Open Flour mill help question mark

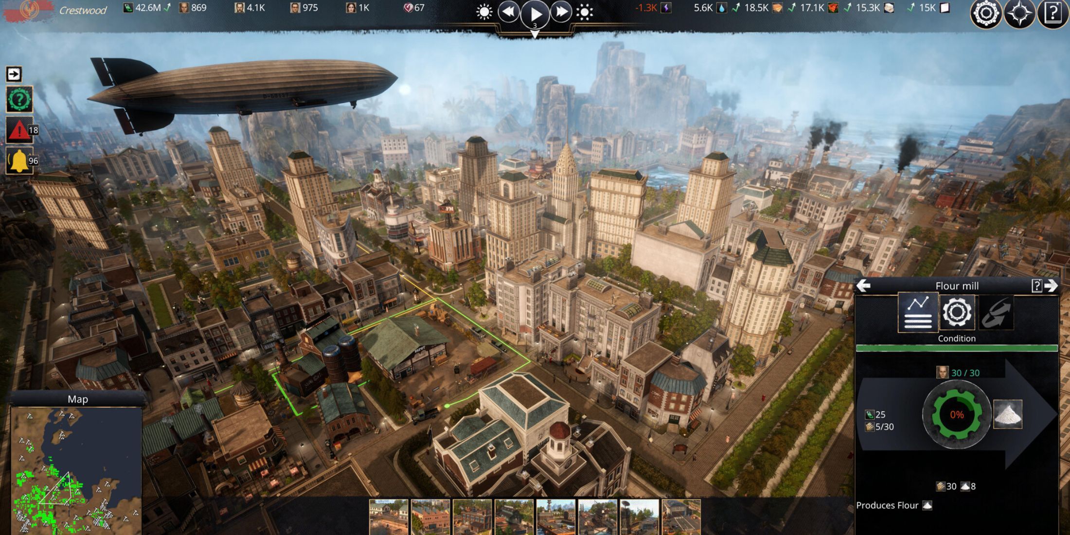1036,285
